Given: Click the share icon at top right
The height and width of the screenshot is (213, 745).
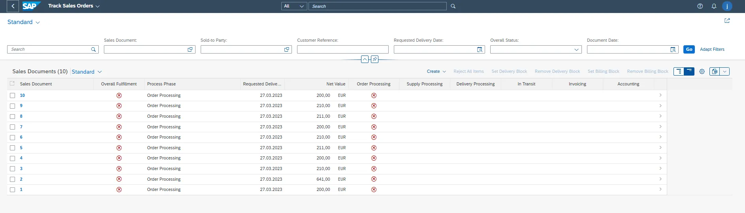Looking at the screenshot, I should 727,21.
